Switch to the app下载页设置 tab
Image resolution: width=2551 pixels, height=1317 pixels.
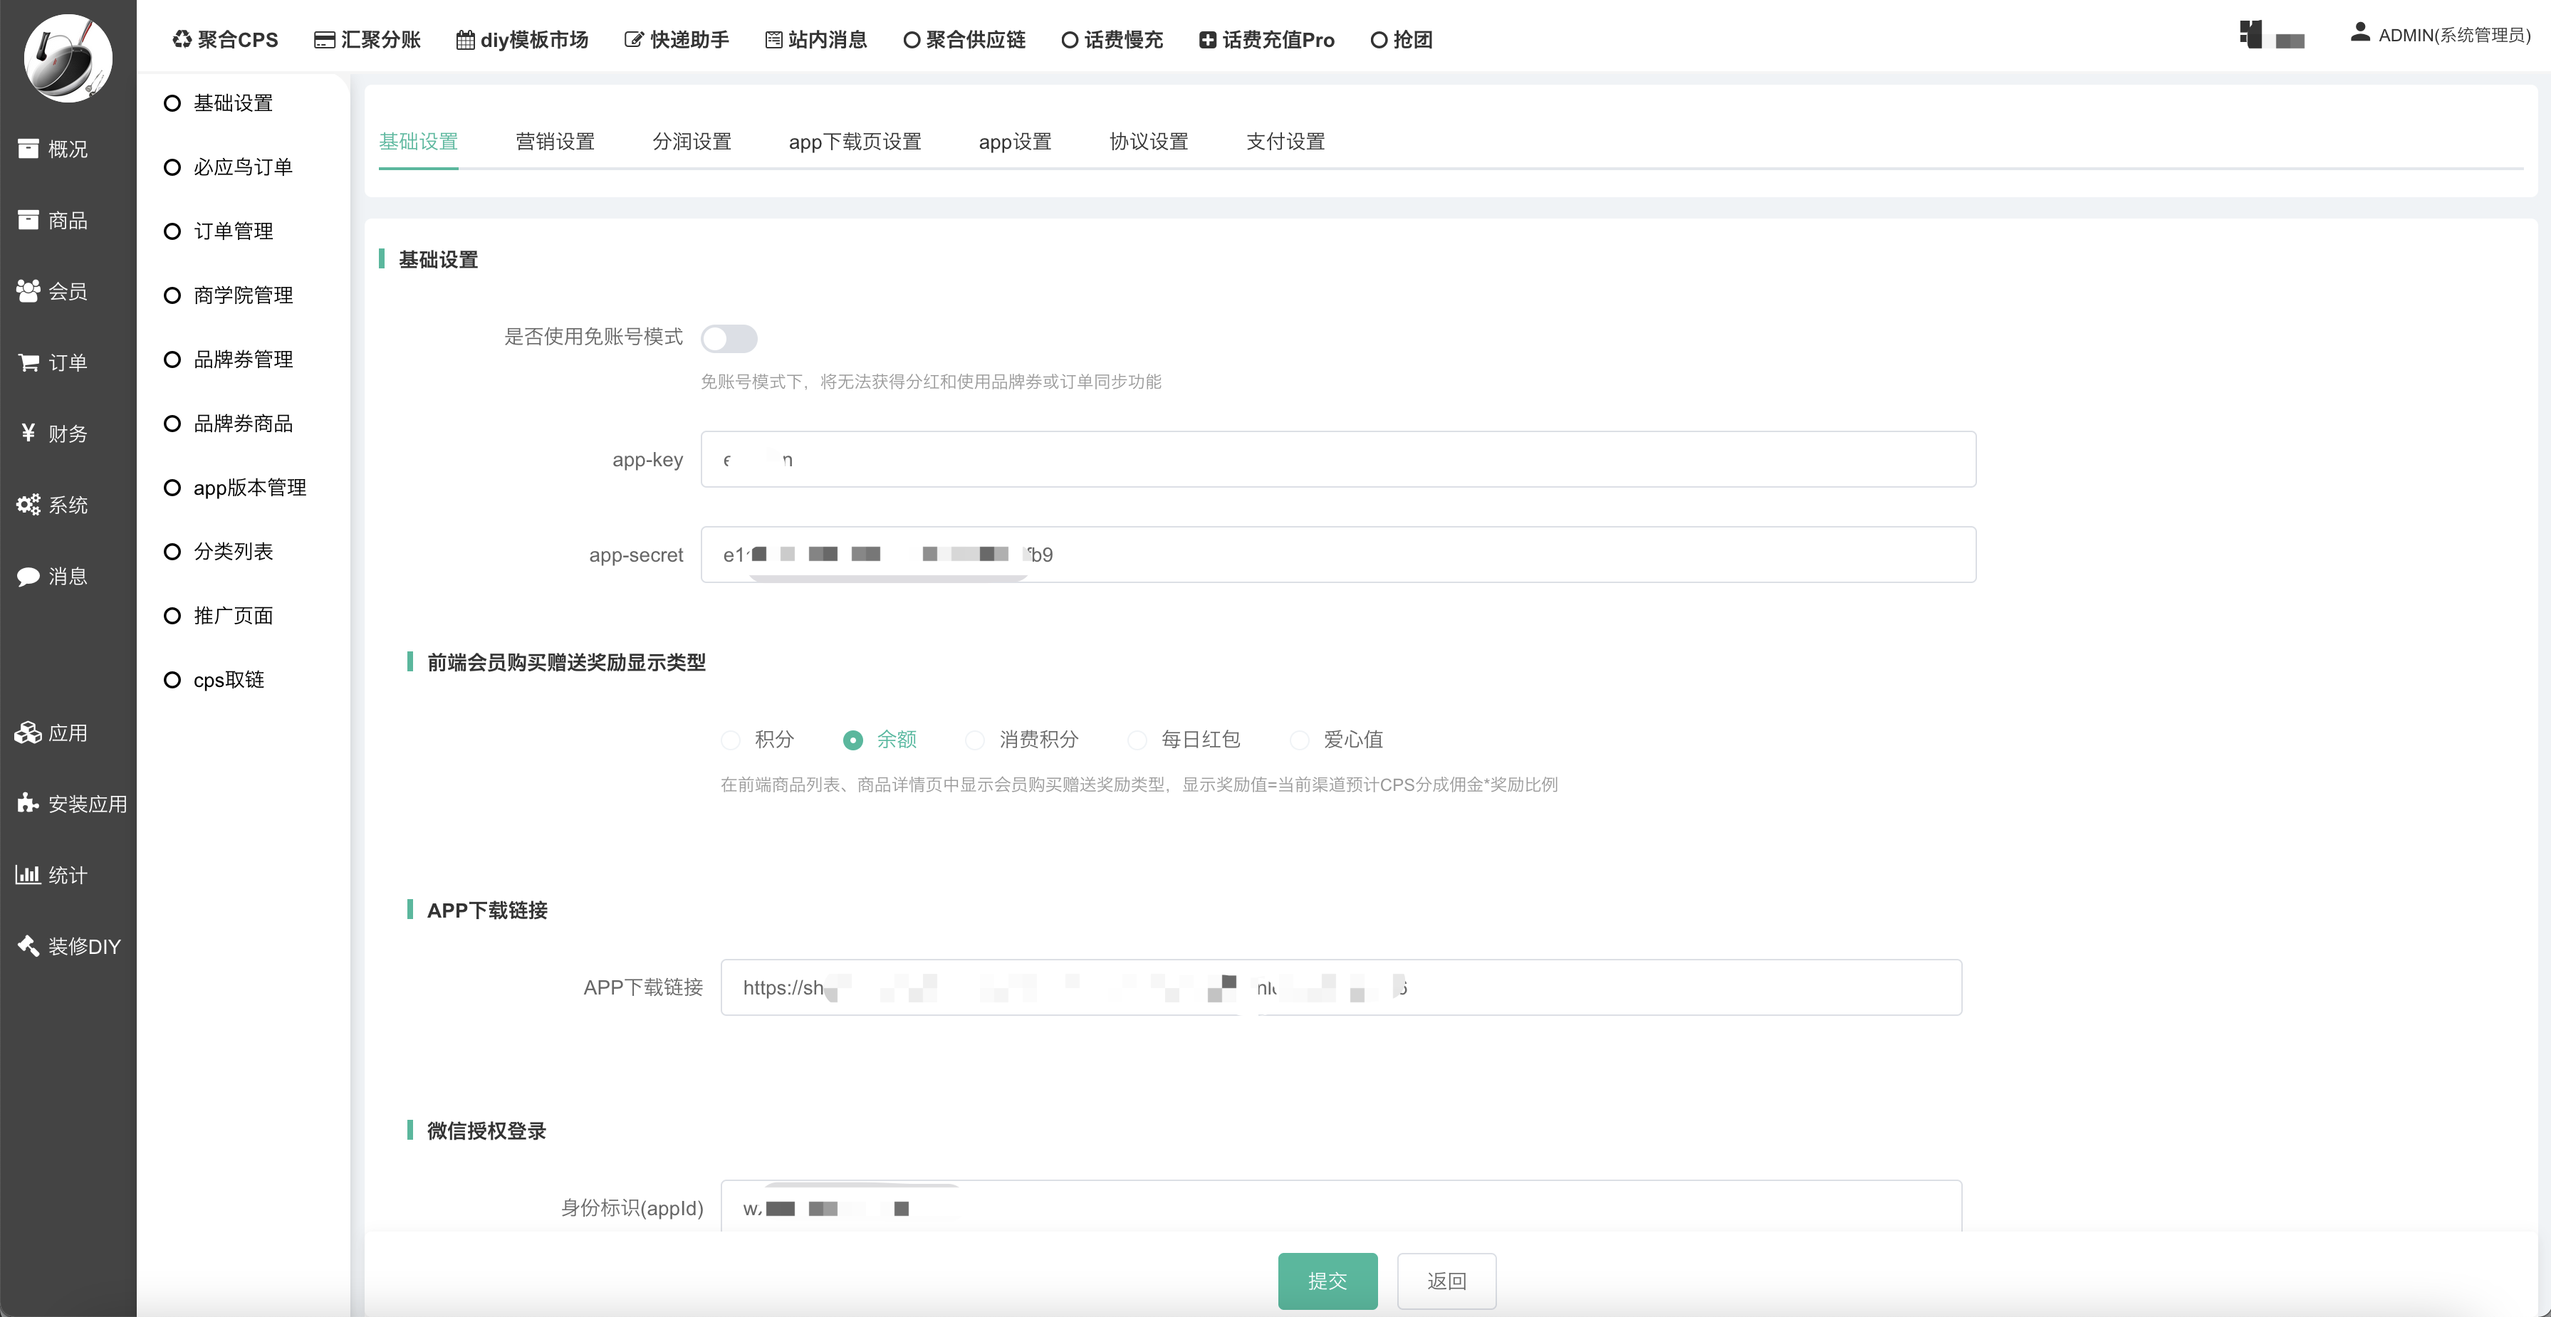click(x=855, y=142)
